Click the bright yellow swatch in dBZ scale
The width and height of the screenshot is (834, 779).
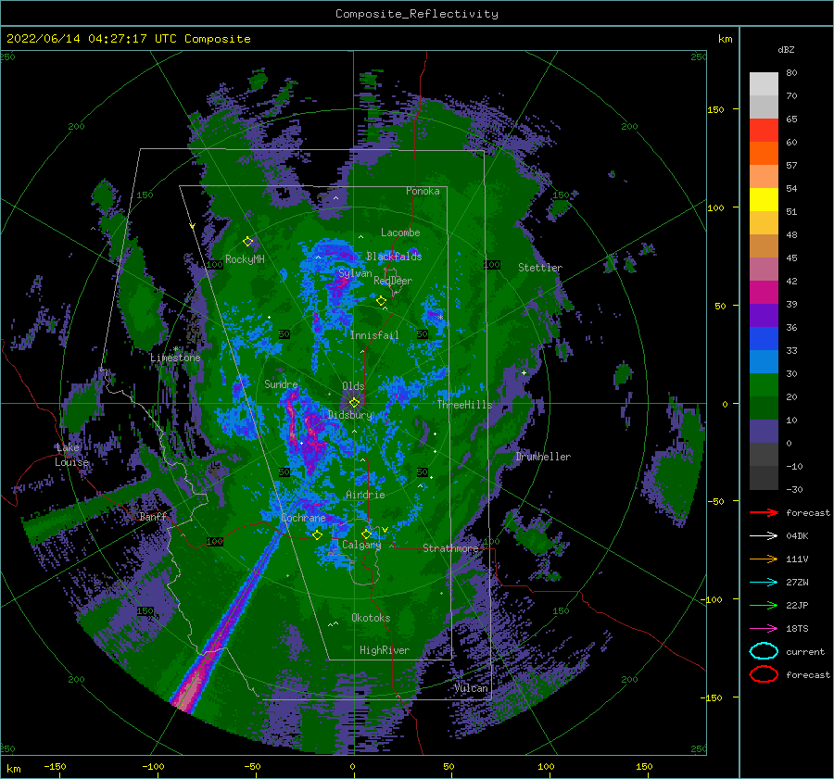coord(764,200)
